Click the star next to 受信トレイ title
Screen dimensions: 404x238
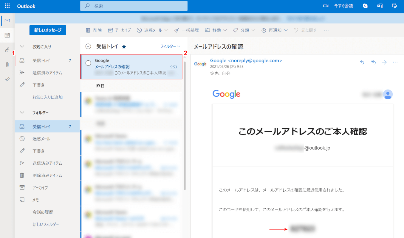click(x=124, y=46)
